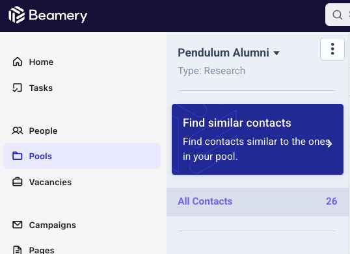Click the search magnifier icon
350x254 pixels.
pos(337,15)
